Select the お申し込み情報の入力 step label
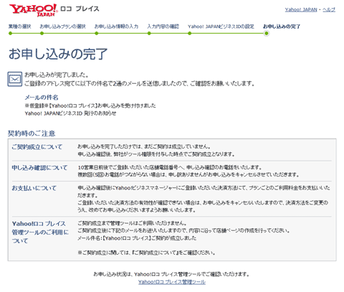The width and height of the screenshot is (344, 292). tap(116, 27)
